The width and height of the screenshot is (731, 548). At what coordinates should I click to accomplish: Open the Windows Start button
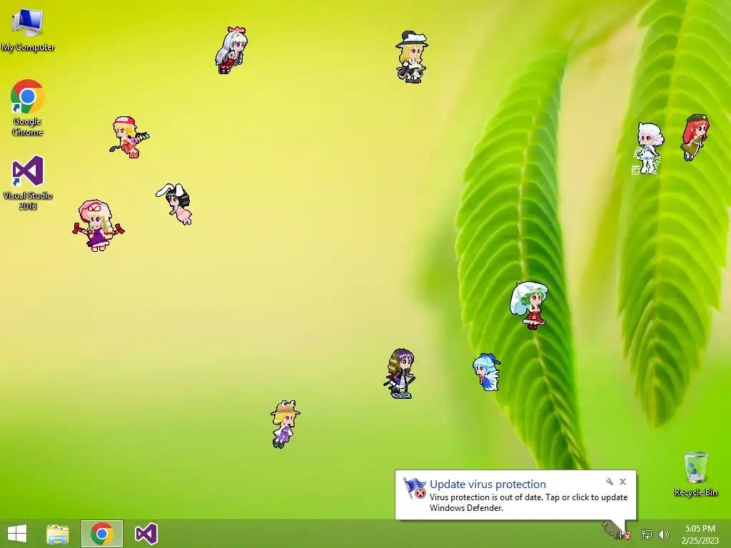17,534
